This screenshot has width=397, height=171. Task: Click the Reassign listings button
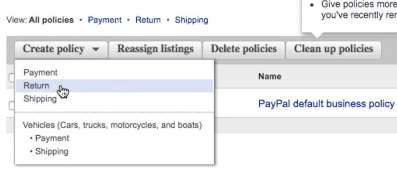coord(155,49)
